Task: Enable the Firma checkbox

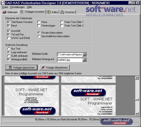Action: click(x=39, y=22)
